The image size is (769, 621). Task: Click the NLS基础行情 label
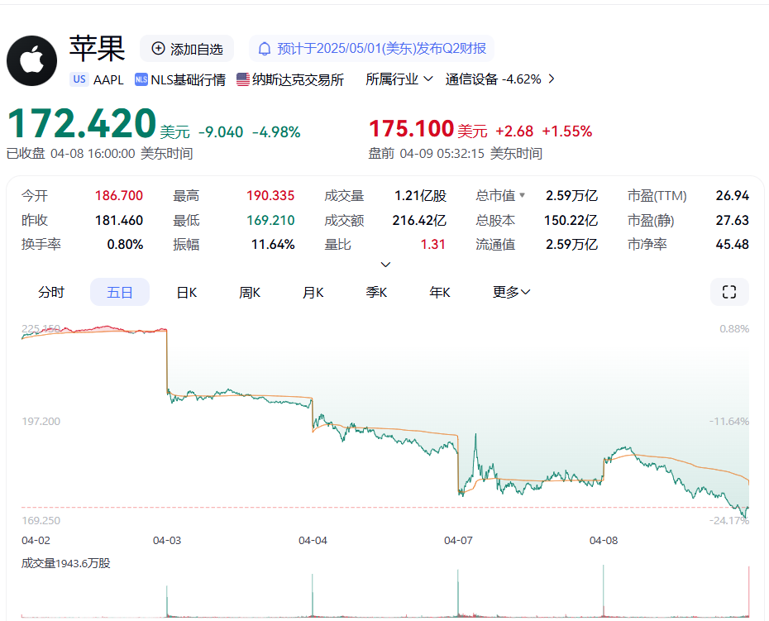(x=188, y=79)
